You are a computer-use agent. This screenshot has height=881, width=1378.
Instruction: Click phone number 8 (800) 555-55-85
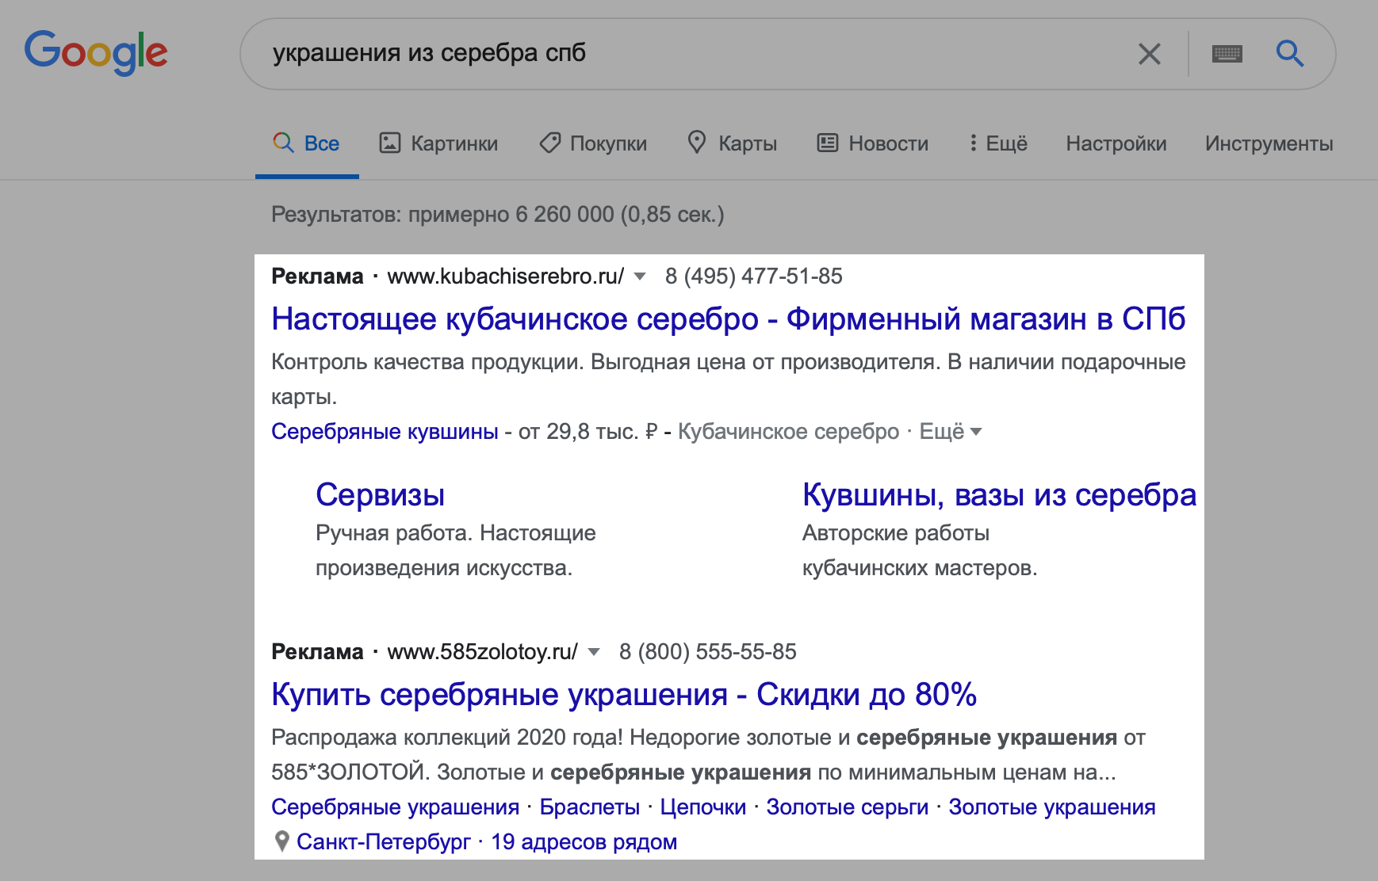[x=708, y=652]
